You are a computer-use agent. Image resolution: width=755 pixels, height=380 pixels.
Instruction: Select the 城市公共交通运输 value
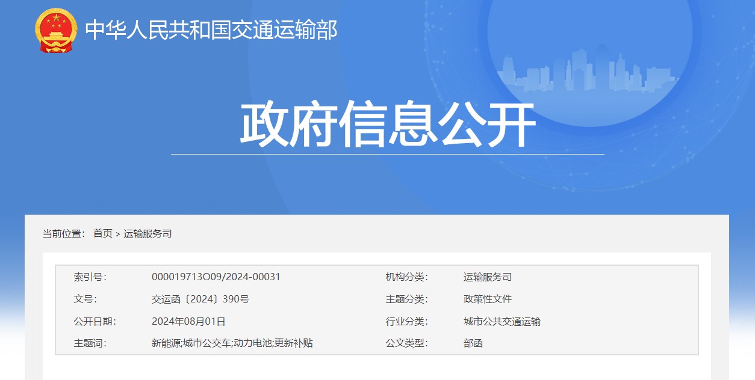(x=502, y=322)
